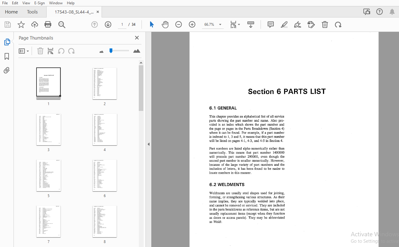Switch to the Home tab
The image size is (399, 247).
click(11, 12)
